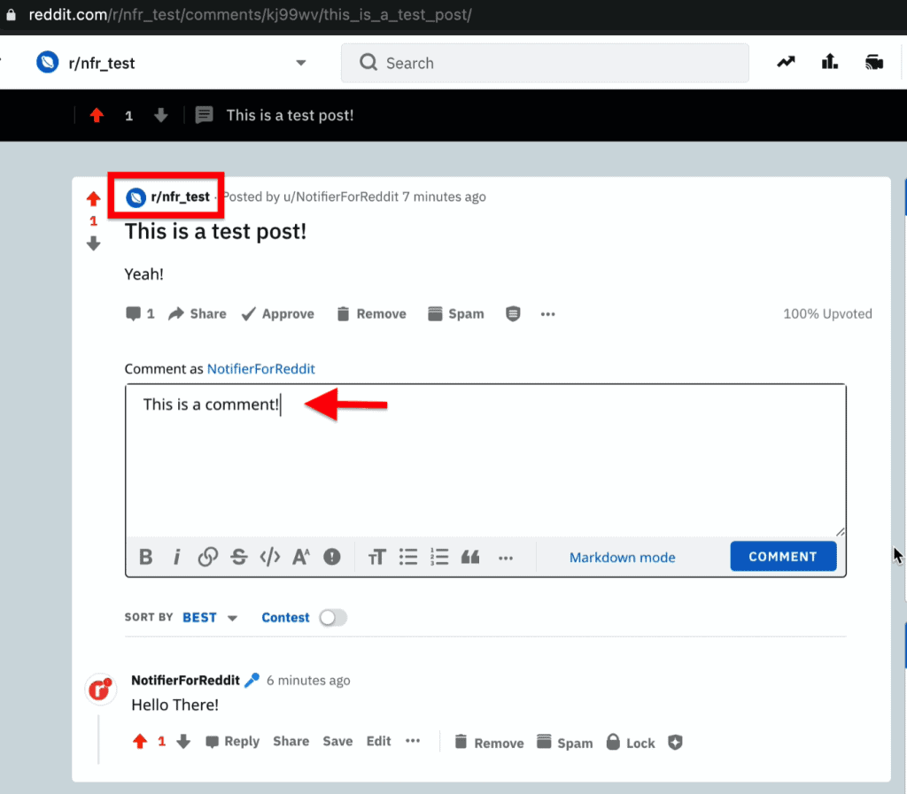Downvote the Hello There comment

coord(183,742)
